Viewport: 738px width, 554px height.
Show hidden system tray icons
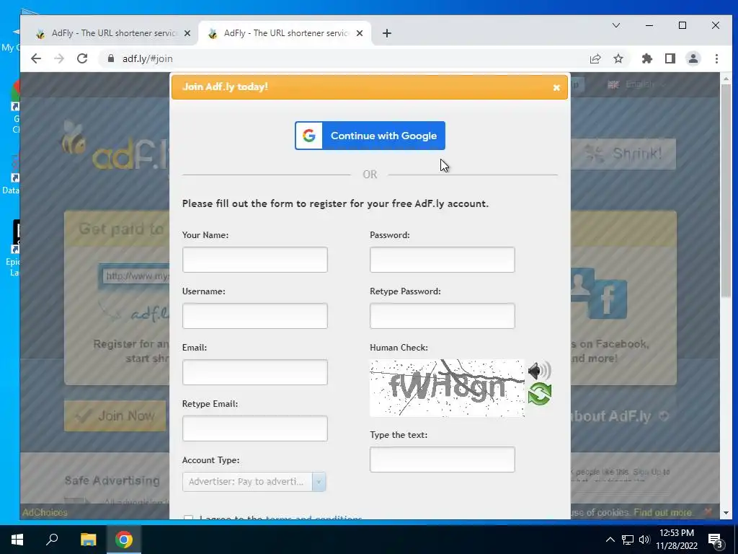coord(610,540)
